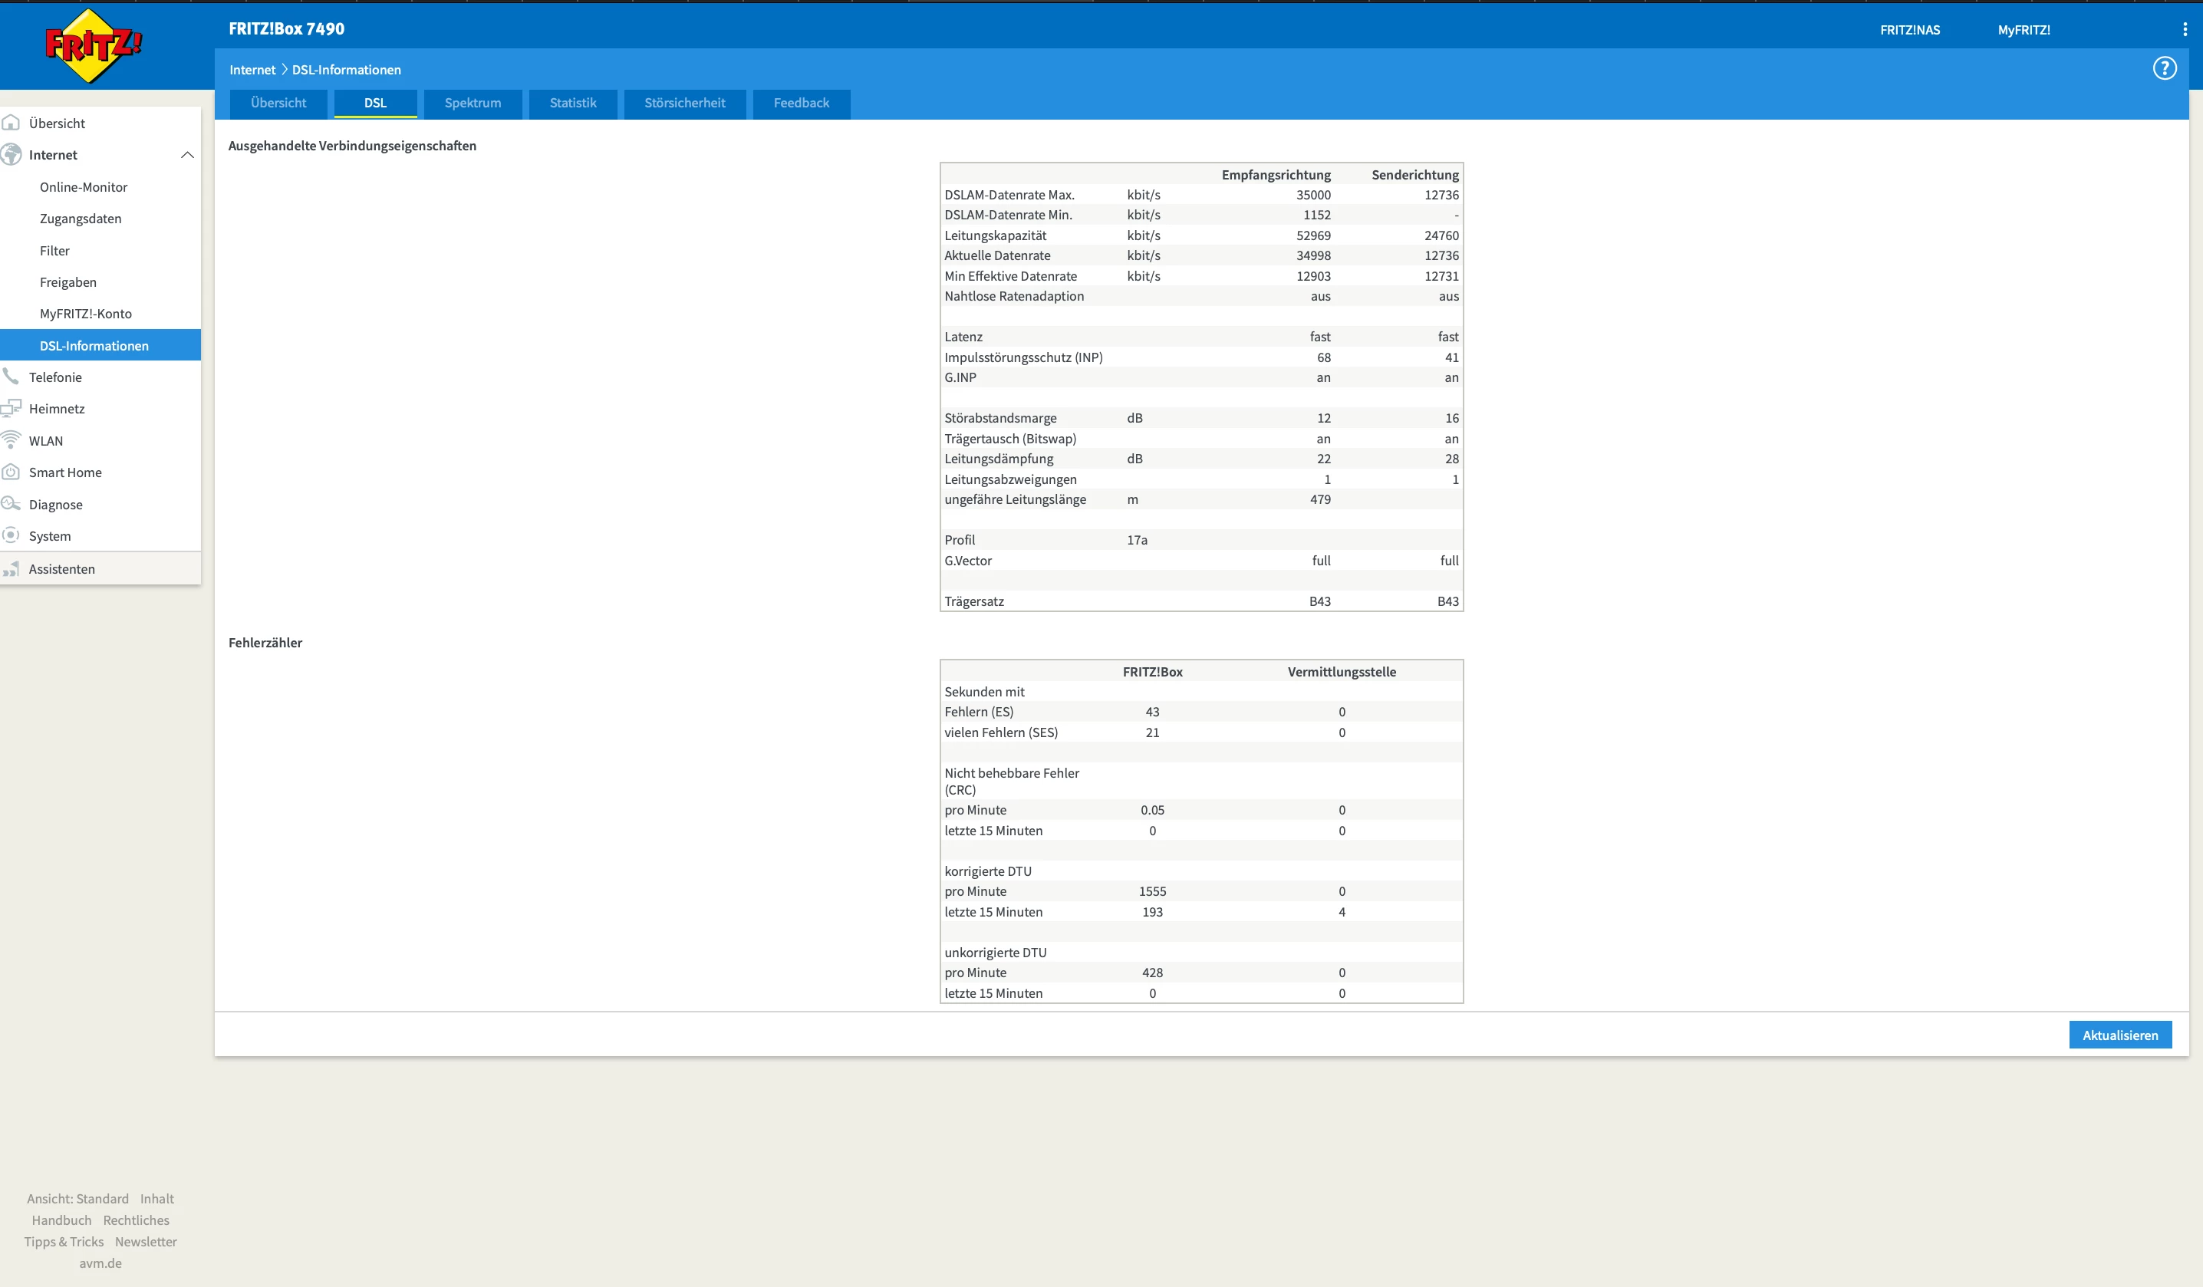Click the Assistenten icon
The height and width of the screenshot is (1287, 2203).
(12, 569)
